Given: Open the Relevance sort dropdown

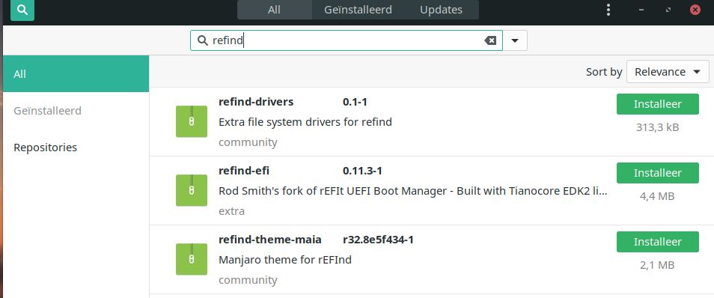Looking at the screenshot, I should tap(668, 72).
